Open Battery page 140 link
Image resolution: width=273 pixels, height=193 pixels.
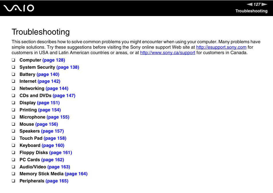[x=48, y=74]
